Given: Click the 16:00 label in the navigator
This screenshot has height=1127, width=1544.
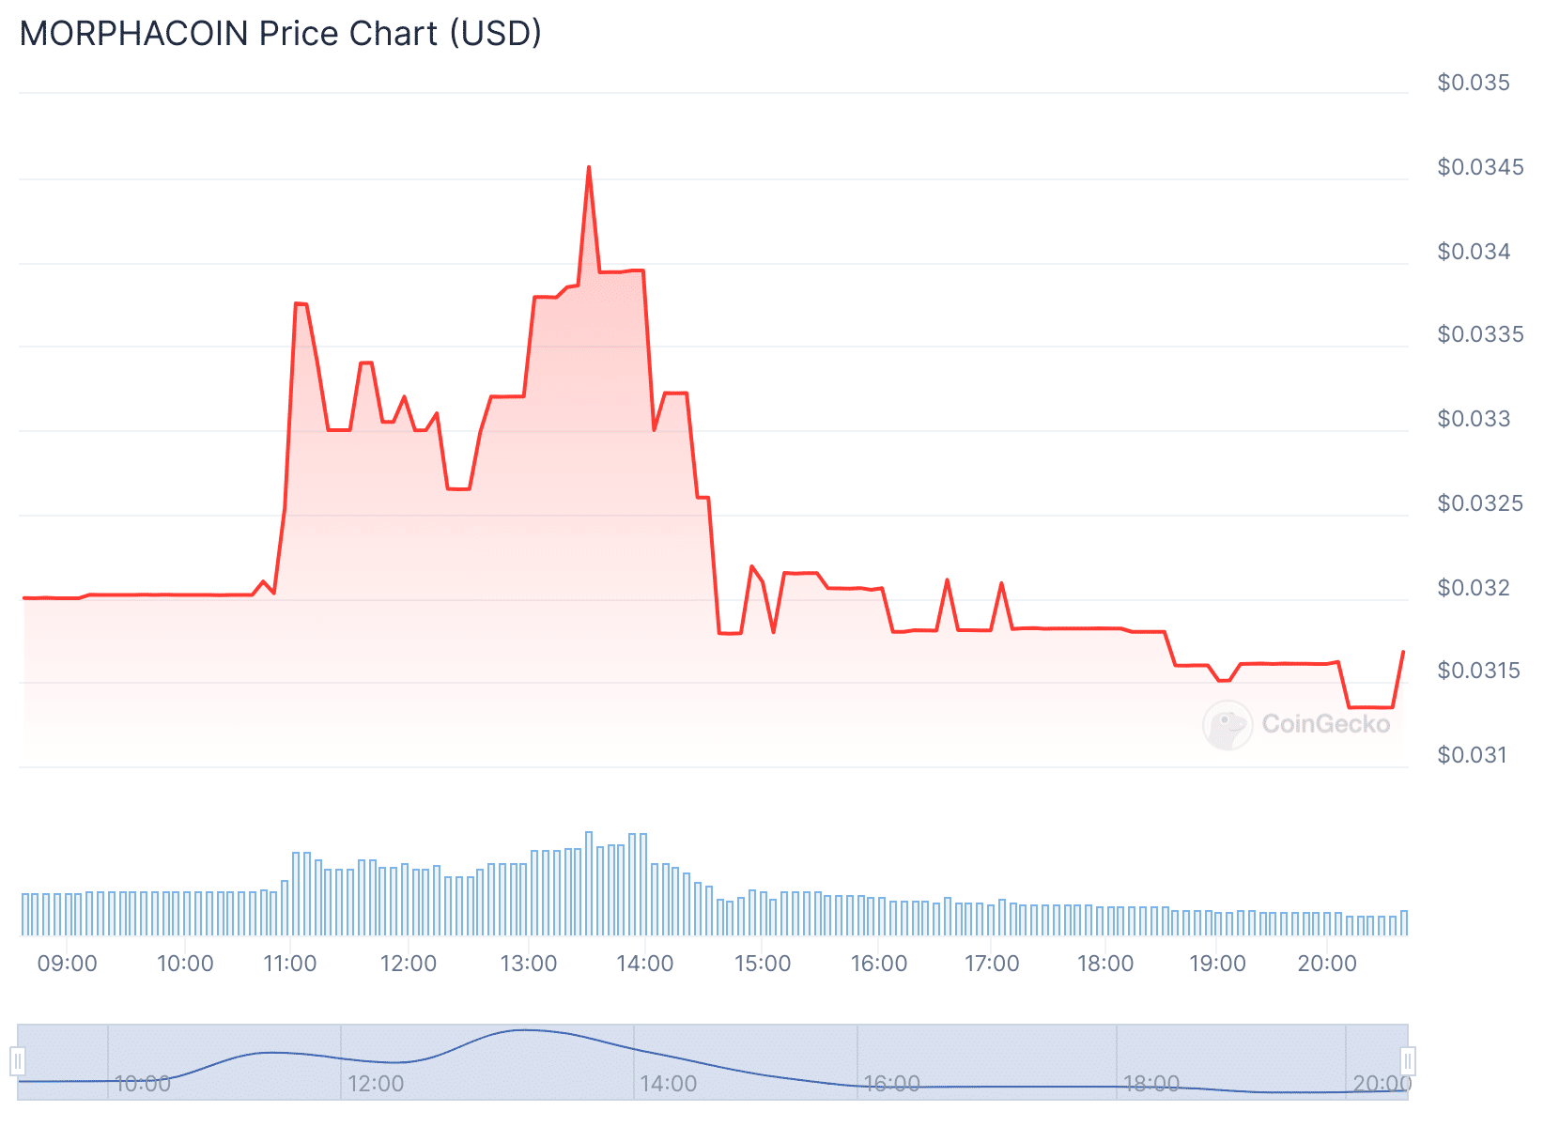Looking at the screenshot, I should [x=892, y=1084].
